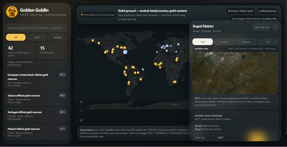Filter the list to Holders

pos(58,37)
